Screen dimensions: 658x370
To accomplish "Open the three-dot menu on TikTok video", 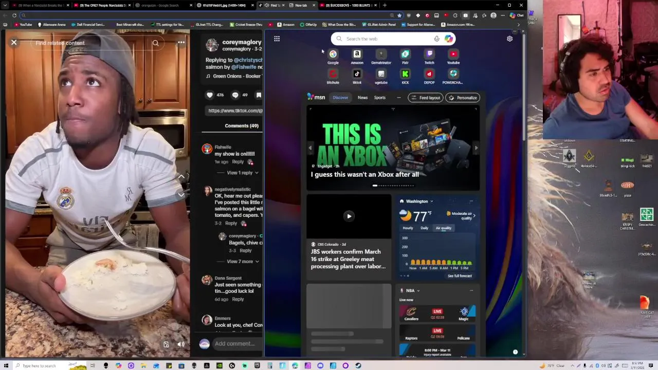I will [x=181, y=43].
